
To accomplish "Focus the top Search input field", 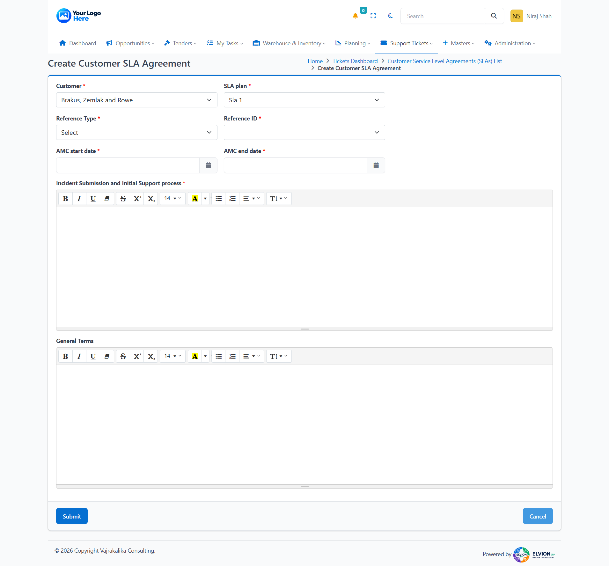I will [442, 16].
